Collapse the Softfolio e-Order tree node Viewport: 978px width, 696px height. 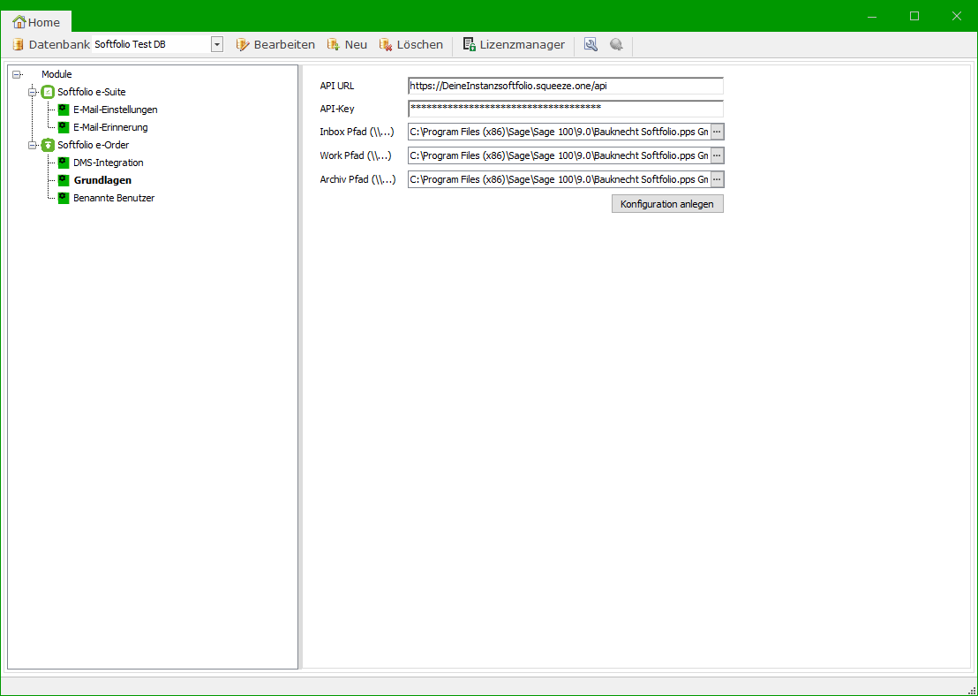click(32, 145)
